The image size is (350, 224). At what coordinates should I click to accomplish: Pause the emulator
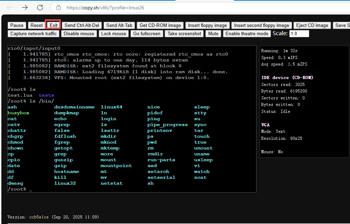[17, 26]
